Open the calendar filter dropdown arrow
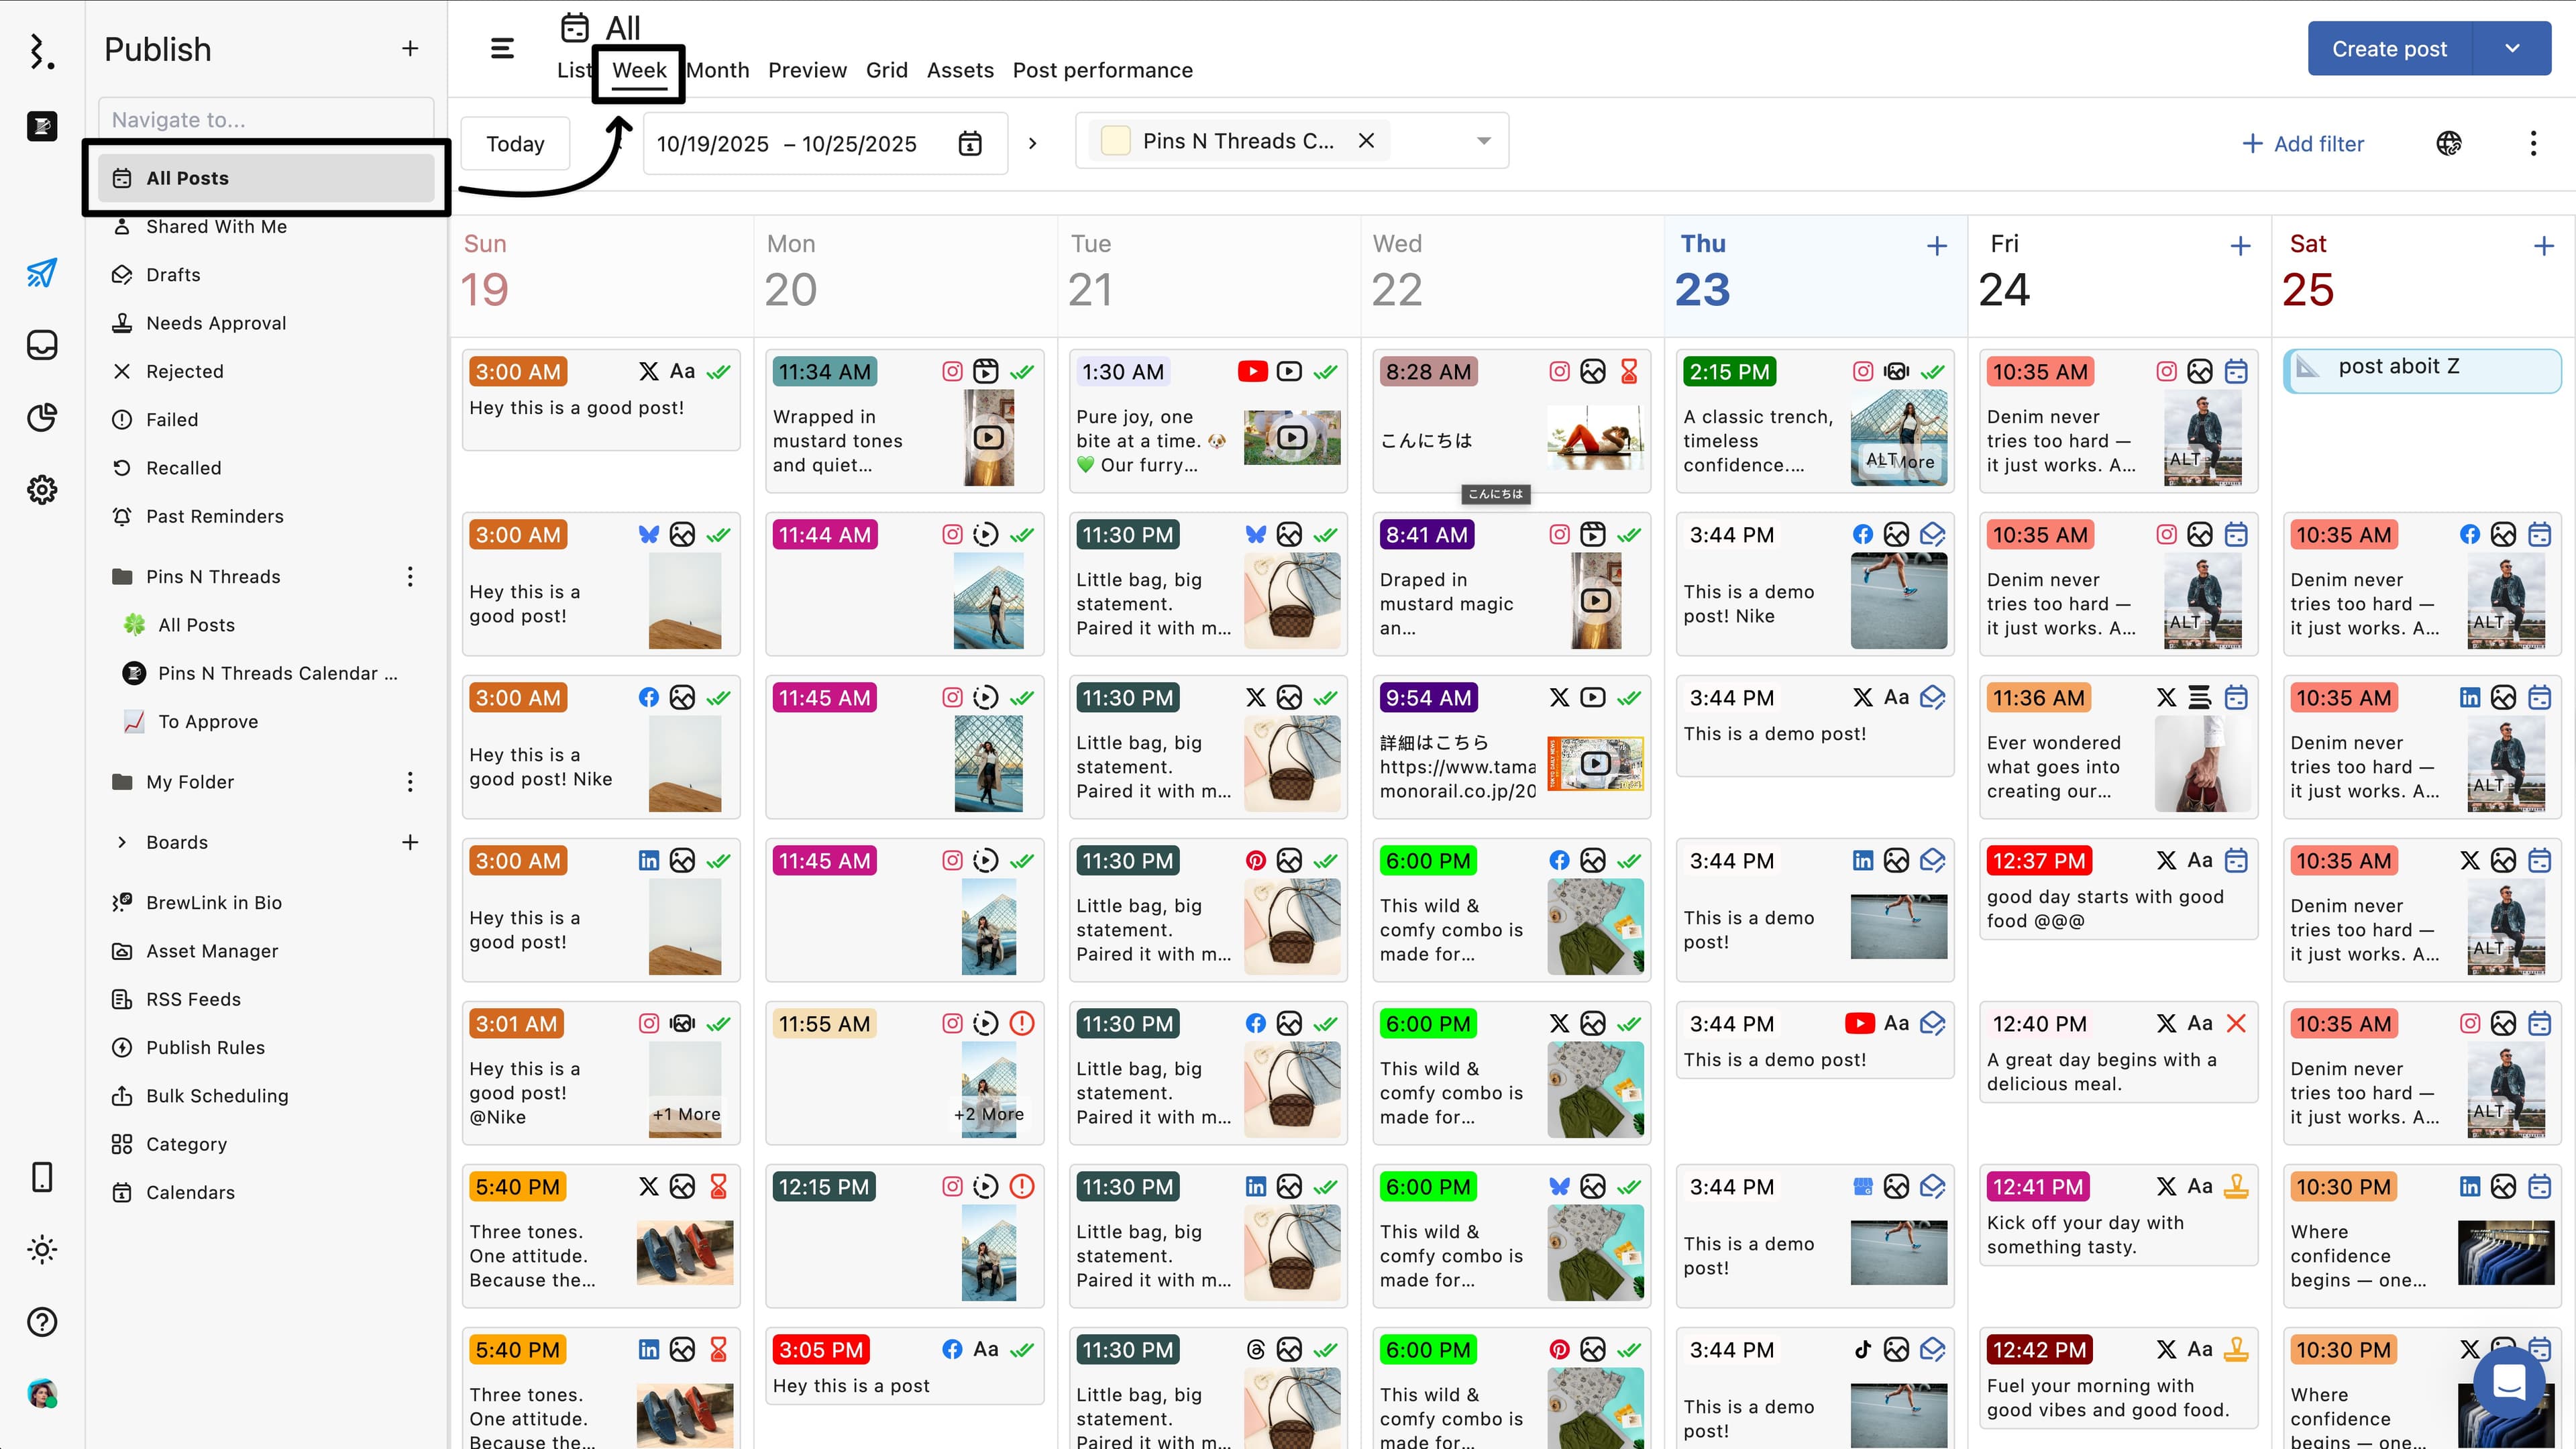This screenshot has width=2576, height=1449. coord(1484,141)
